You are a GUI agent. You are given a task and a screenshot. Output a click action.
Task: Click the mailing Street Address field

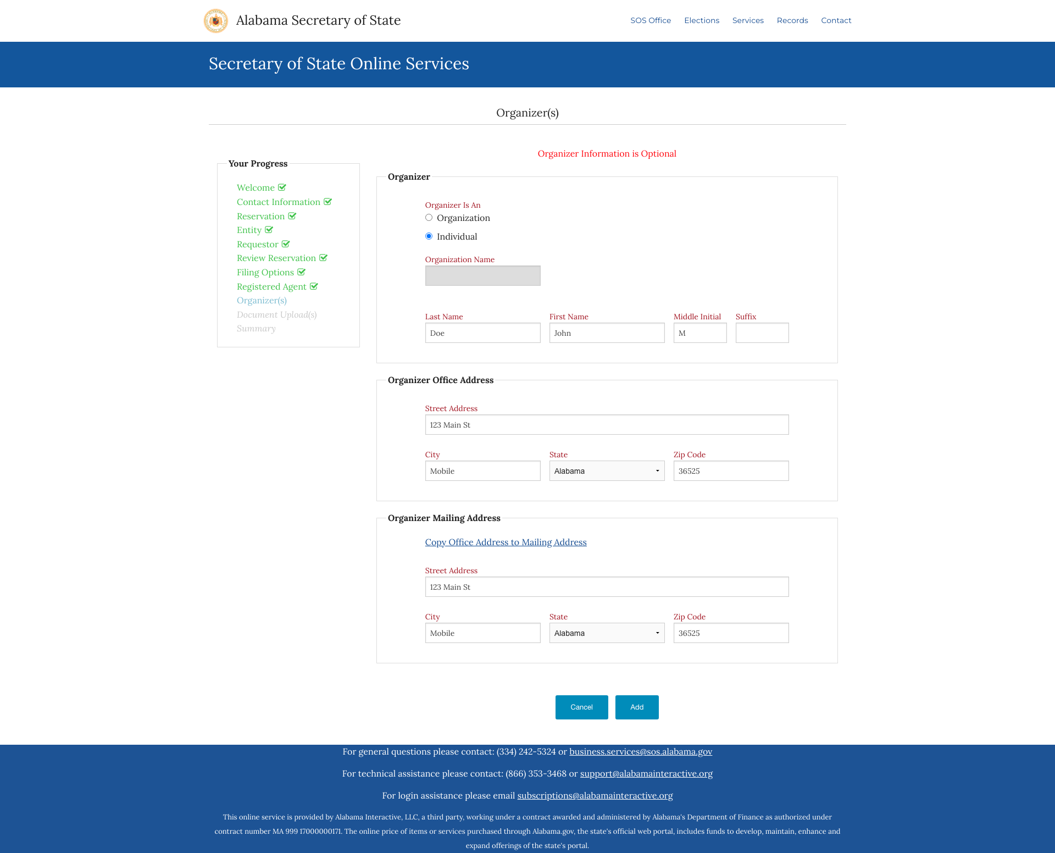point(607,587)
